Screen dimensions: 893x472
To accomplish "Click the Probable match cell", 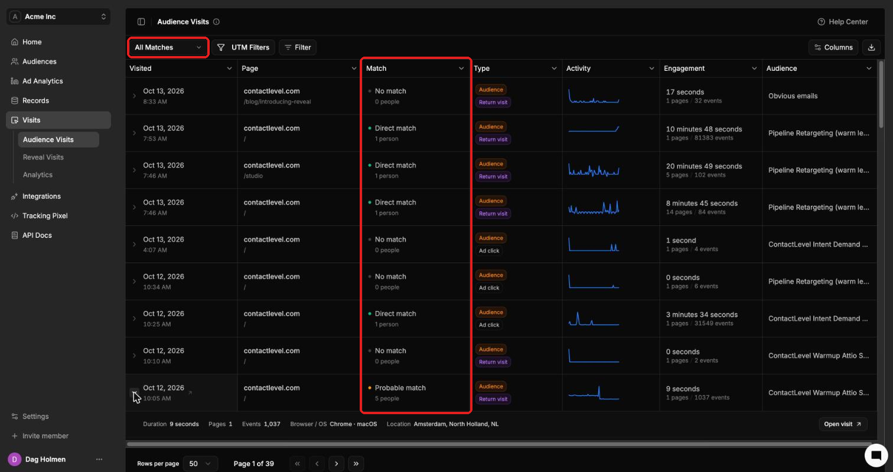I will click(x=416, y=393).
